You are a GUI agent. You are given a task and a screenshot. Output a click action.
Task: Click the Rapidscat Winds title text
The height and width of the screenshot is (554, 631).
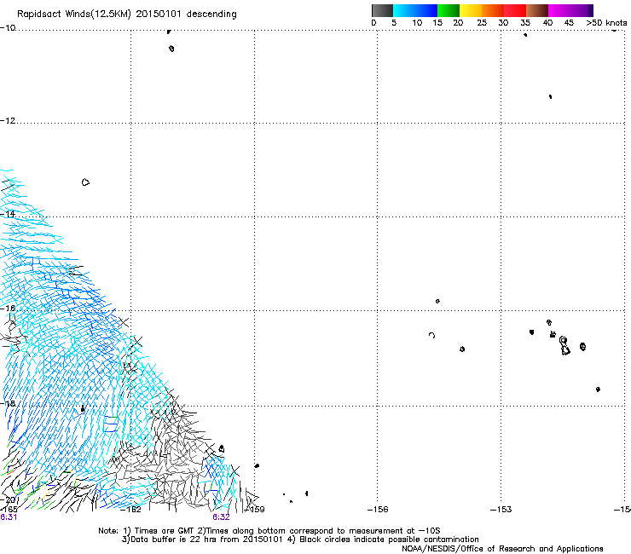click(127, 14)
